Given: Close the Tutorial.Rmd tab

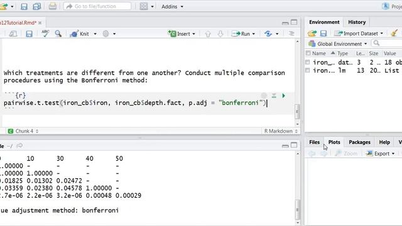Looking at the screenshot, I should click(40, 23).
